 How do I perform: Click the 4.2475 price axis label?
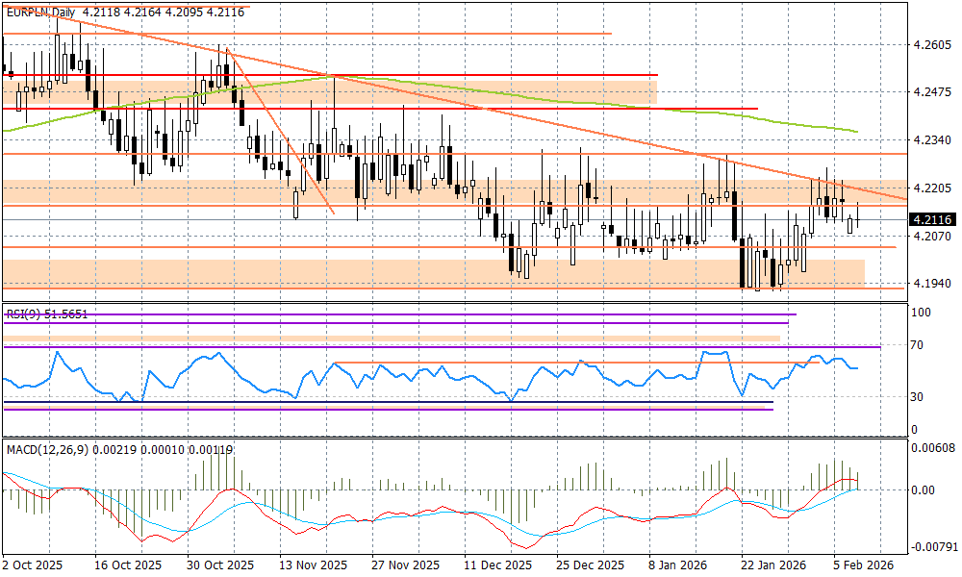pos(930,92)
